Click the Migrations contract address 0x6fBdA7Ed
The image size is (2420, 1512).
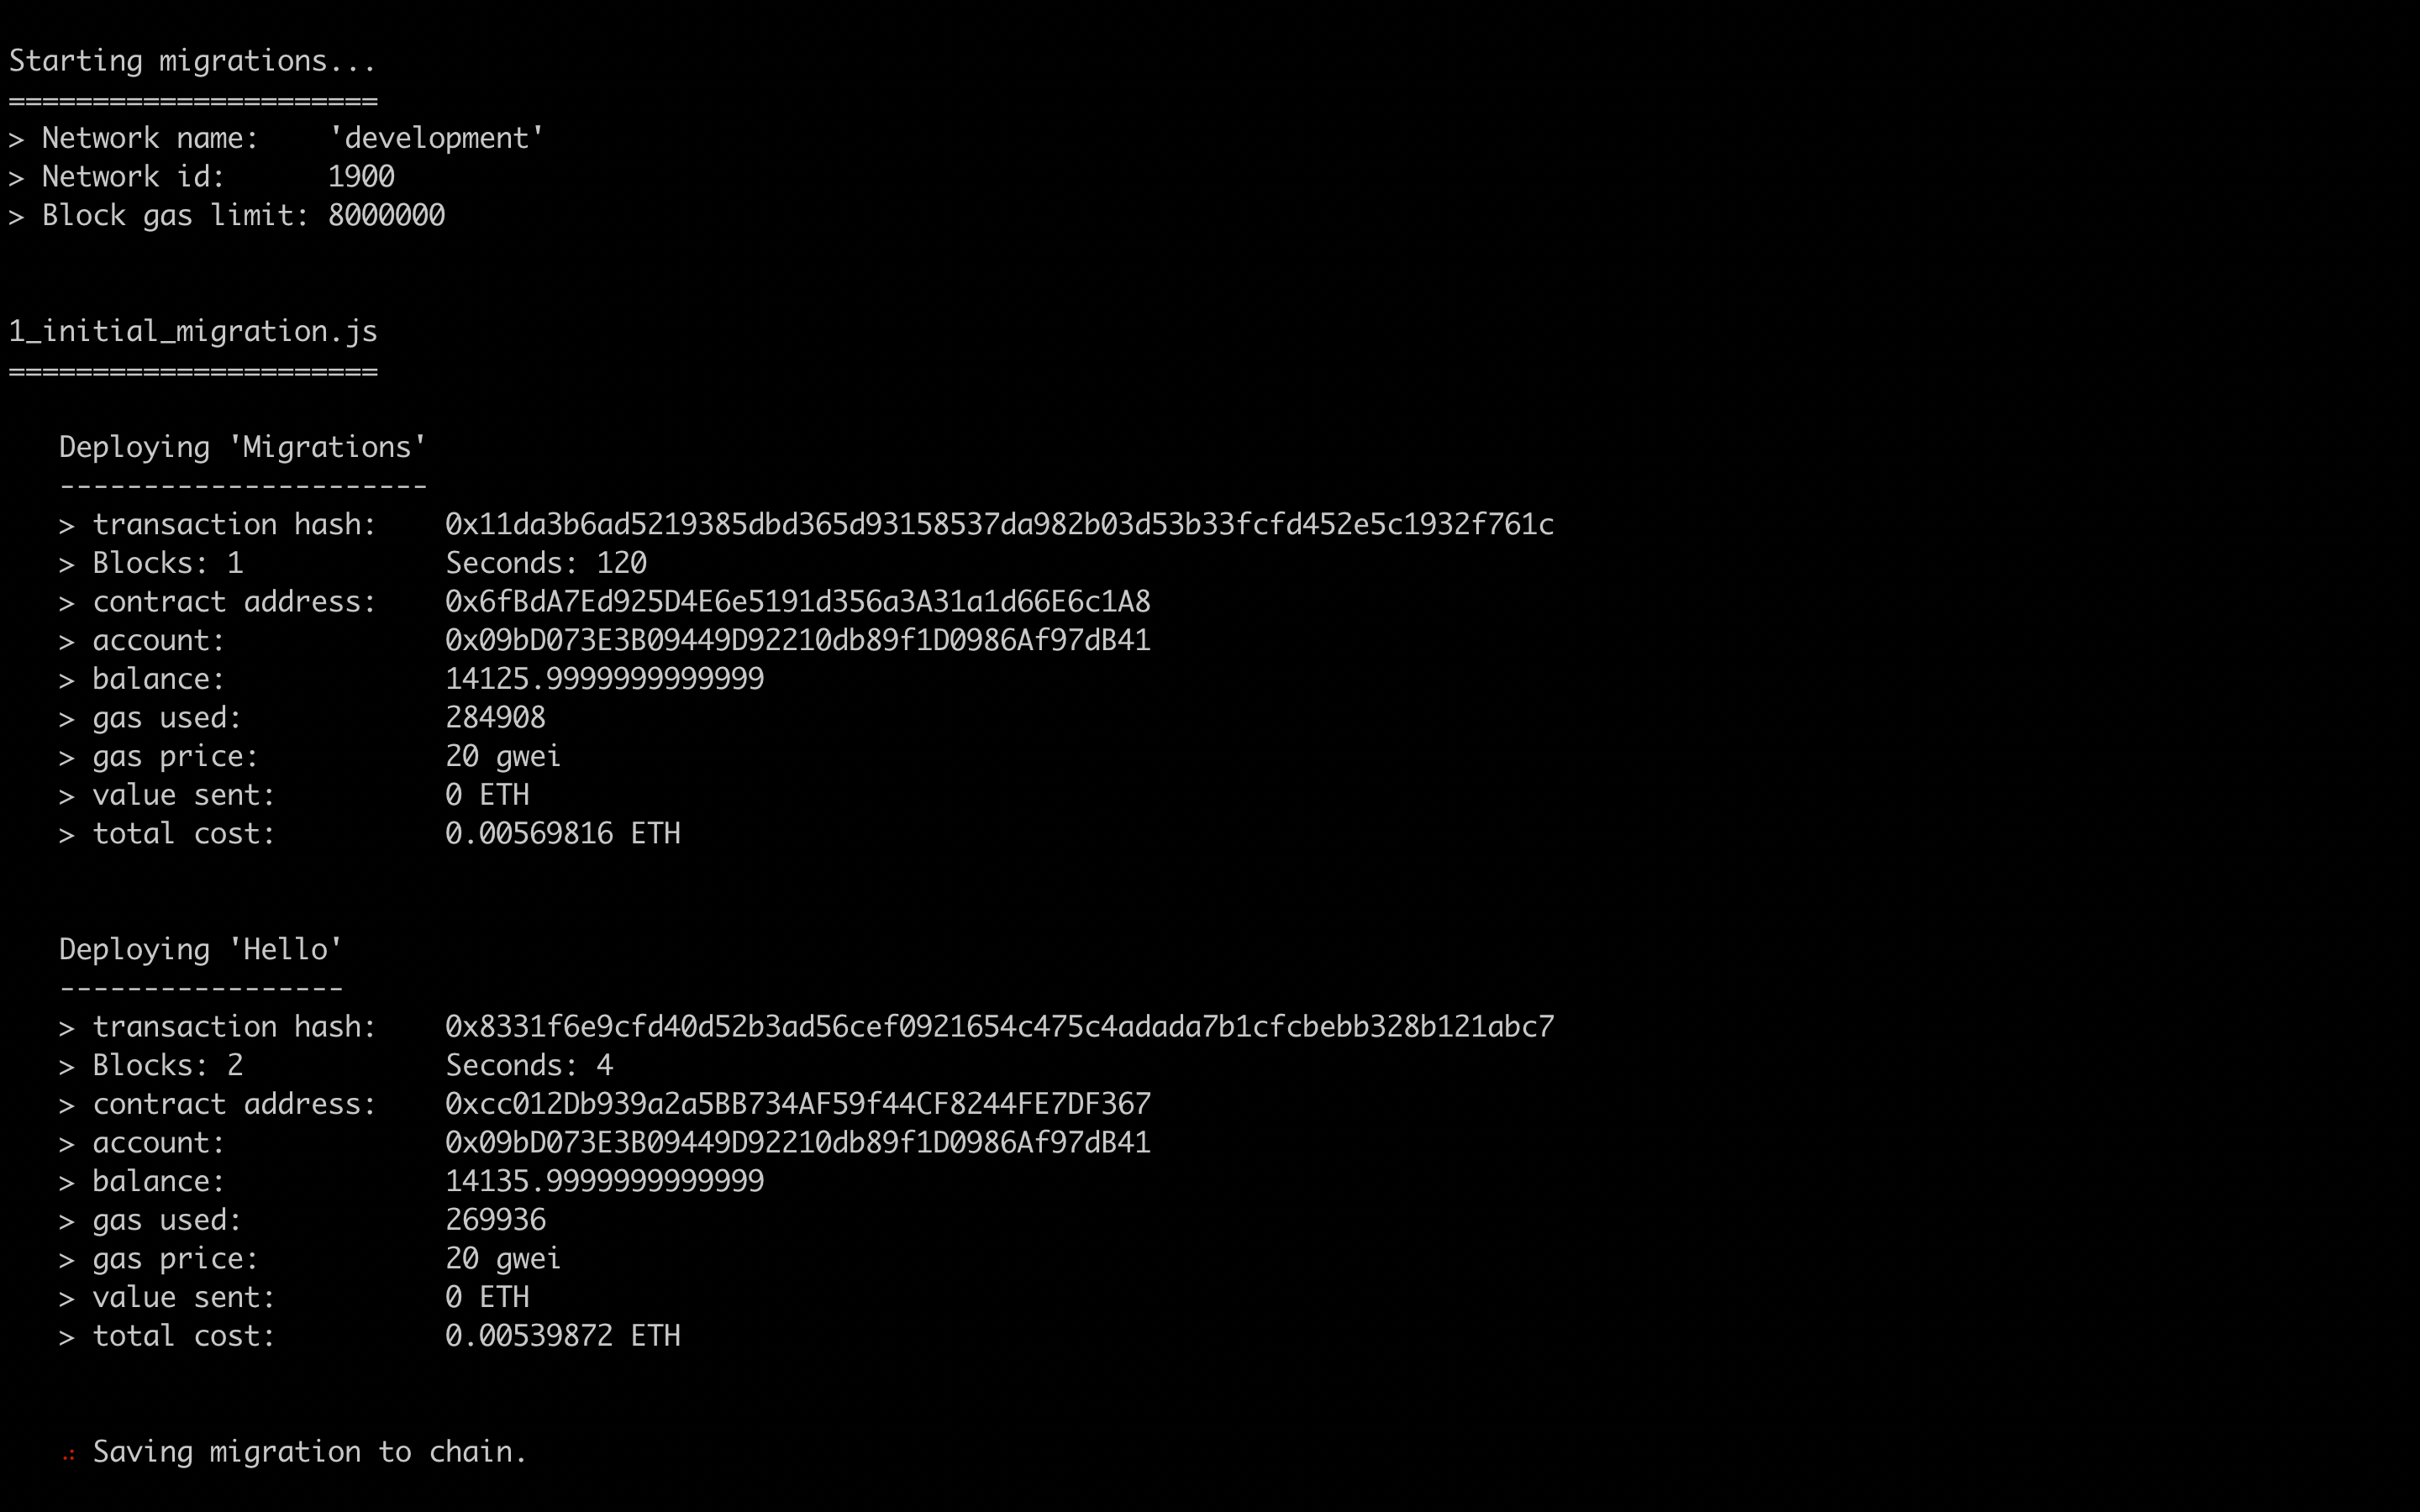point(798,602)
